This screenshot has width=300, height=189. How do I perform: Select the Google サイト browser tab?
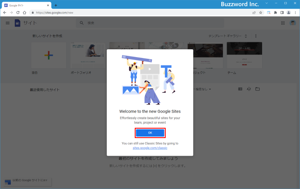26,5
